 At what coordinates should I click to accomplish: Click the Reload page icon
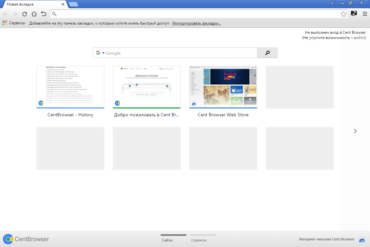coord(24,14)
